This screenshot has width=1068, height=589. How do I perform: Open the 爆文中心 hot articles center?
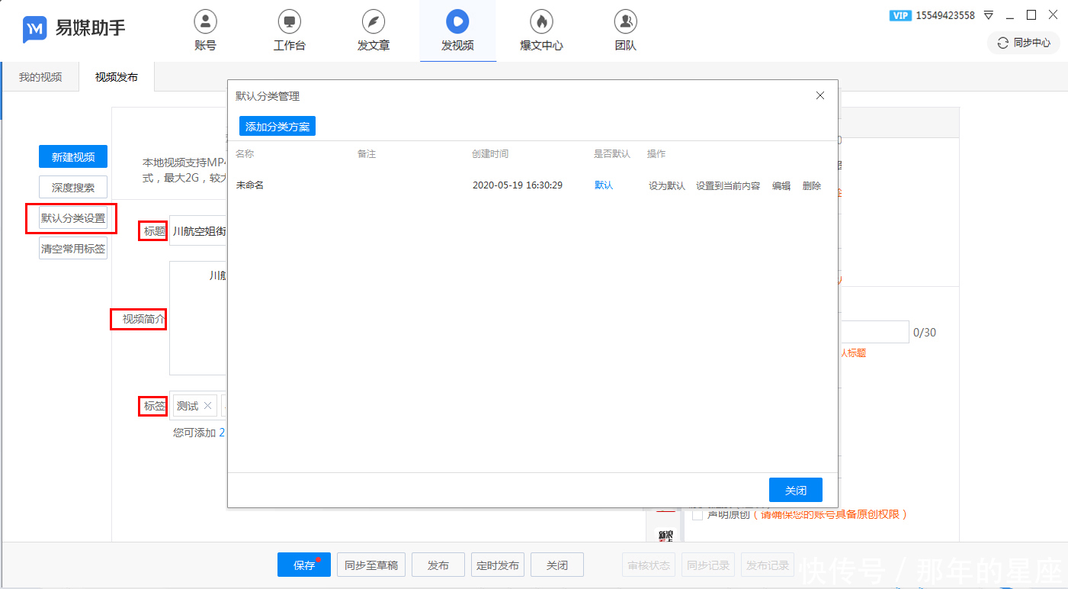(x=540, y=31)
